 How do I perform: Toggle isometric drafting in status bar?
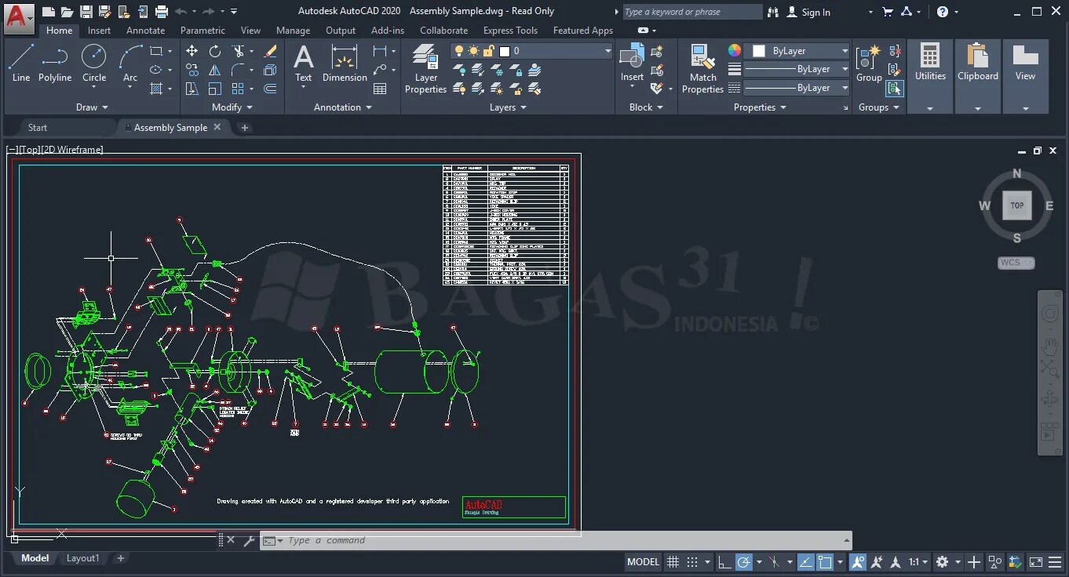[773, 562]
